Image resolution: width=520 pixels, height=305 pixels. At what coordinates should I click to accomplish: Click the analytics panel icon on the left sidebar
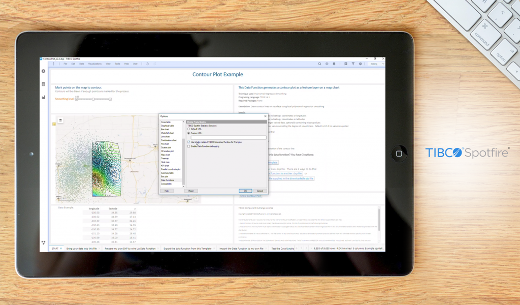[x=43, y=97]
